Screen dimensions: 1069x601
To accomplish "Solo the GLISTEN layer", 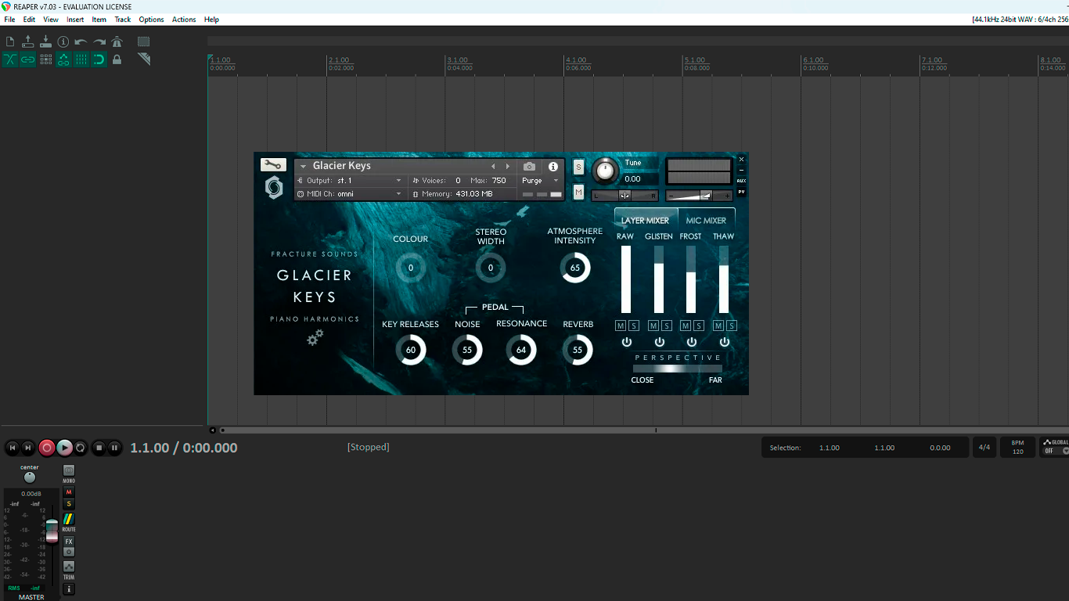I will 667,326.
